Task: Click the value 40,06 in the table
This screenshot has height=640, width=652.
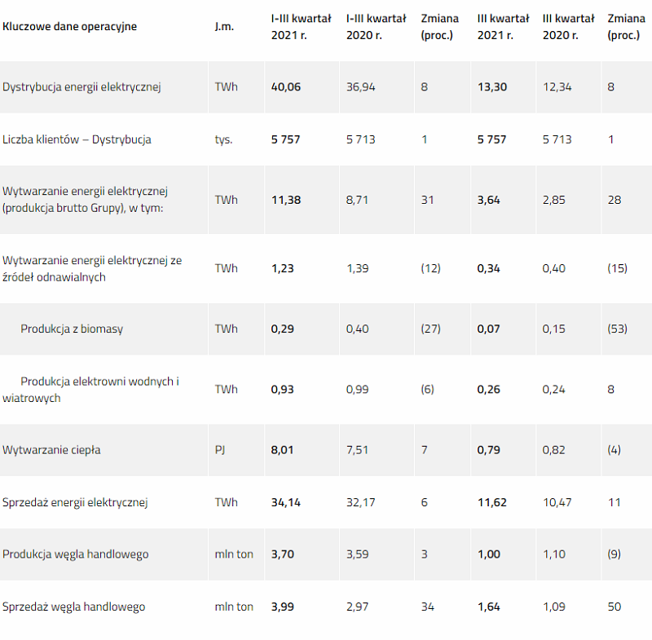Action: click(x=286, y=87)
